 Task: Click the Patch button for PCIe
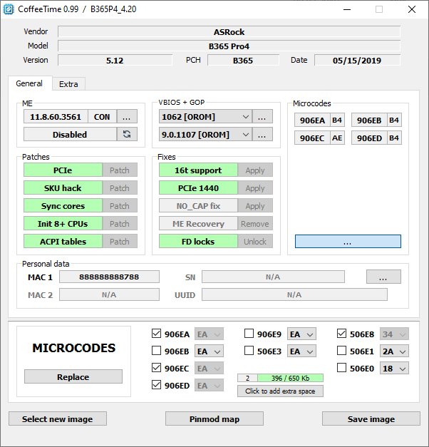click(120, 170)
